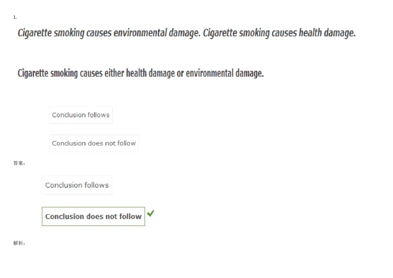The height and width of the screenshot is (278, 393).
Task: Click "Cigarette" starting the second italic premise
Action: pyautogui.click(x=222, y=34)
